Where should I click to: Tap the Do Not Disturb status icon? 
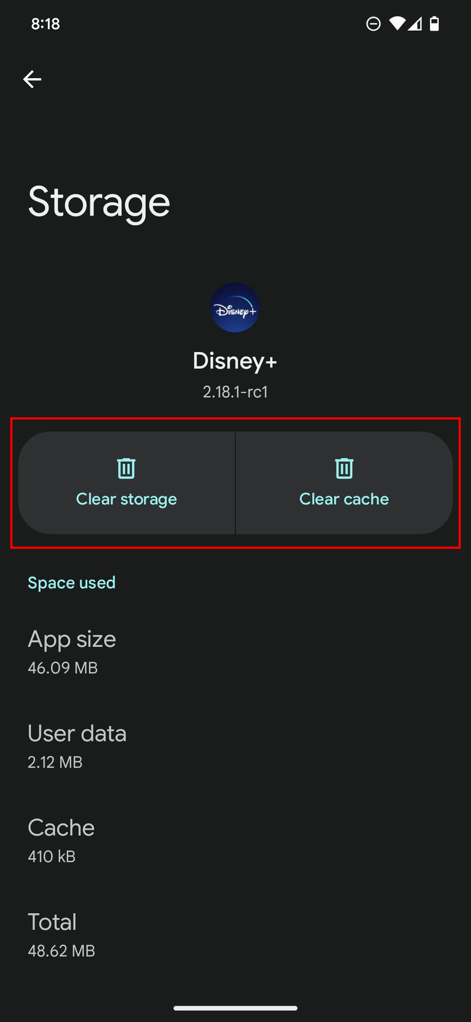click(x=373, y=24)
